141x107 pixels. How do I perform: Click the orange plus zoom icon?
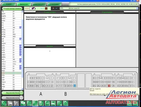pyautogui.click(x=53, y=8)
